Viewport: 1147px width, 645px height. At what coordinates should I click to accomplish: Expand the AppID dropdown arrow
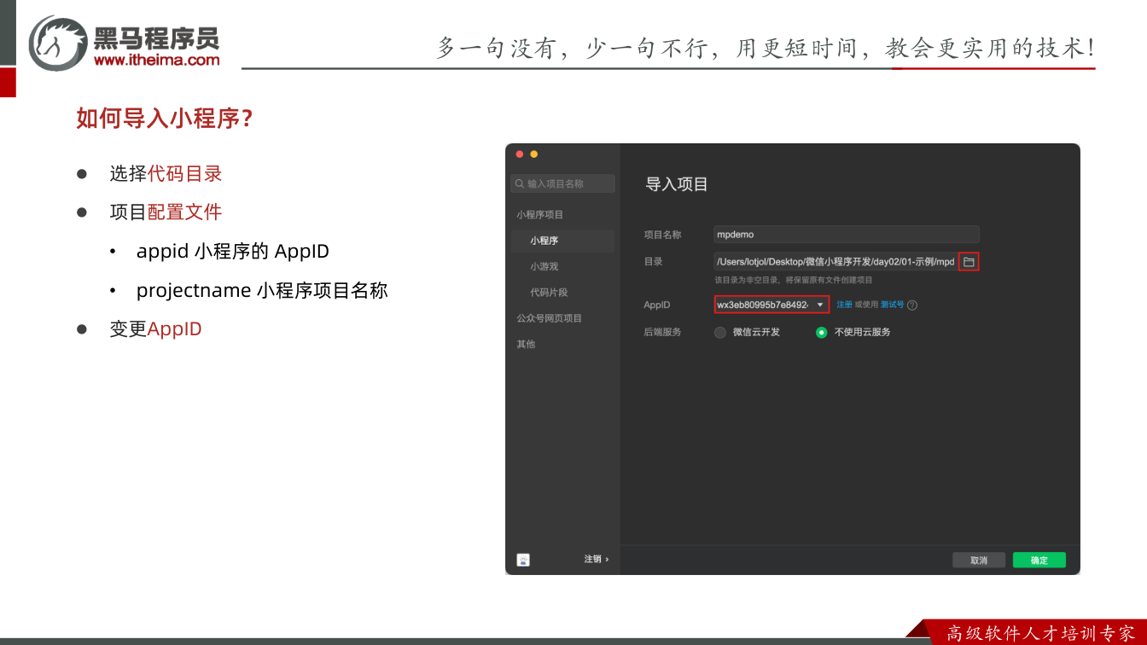820,305
